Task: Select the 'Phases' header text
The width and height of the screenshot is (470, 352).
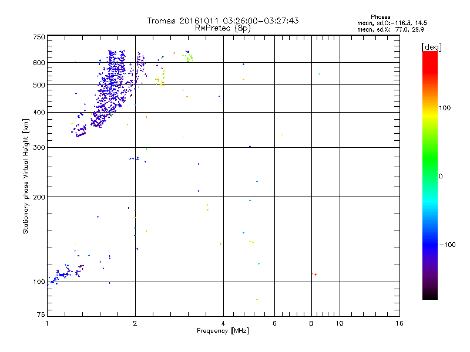Action: coord(380,17)
